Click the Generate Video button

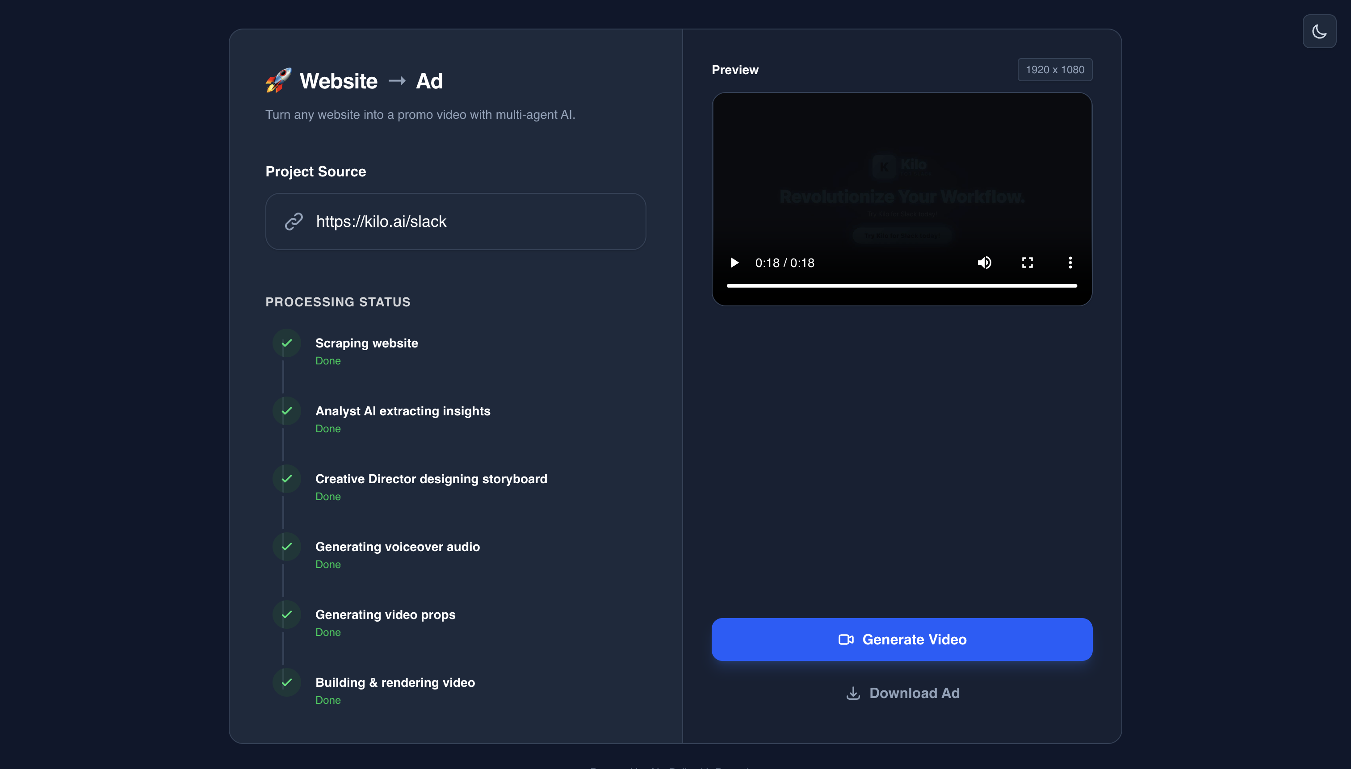(902, 639)
